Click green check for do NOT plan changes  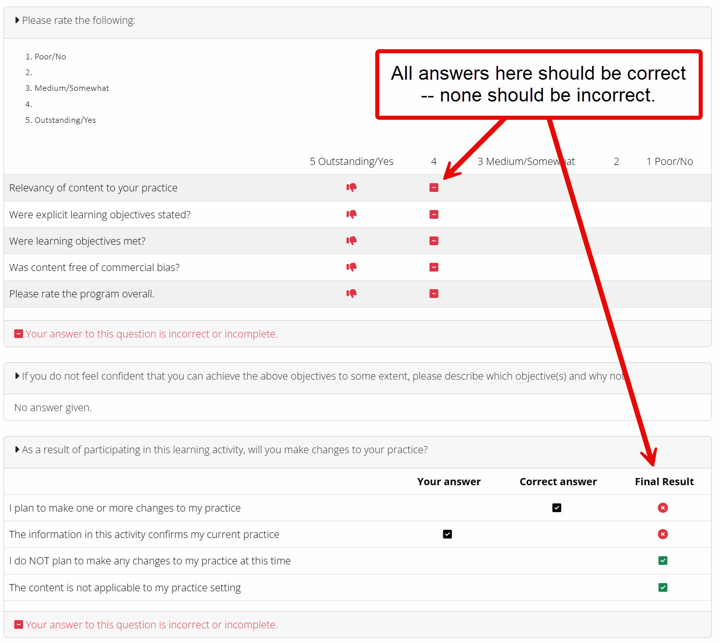pos(663,561)
